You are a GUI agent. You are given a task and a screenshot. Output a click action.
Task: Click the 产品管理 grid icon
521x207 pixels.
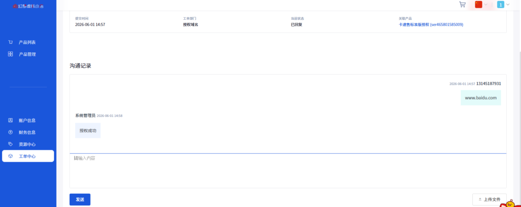click(11, 54)
